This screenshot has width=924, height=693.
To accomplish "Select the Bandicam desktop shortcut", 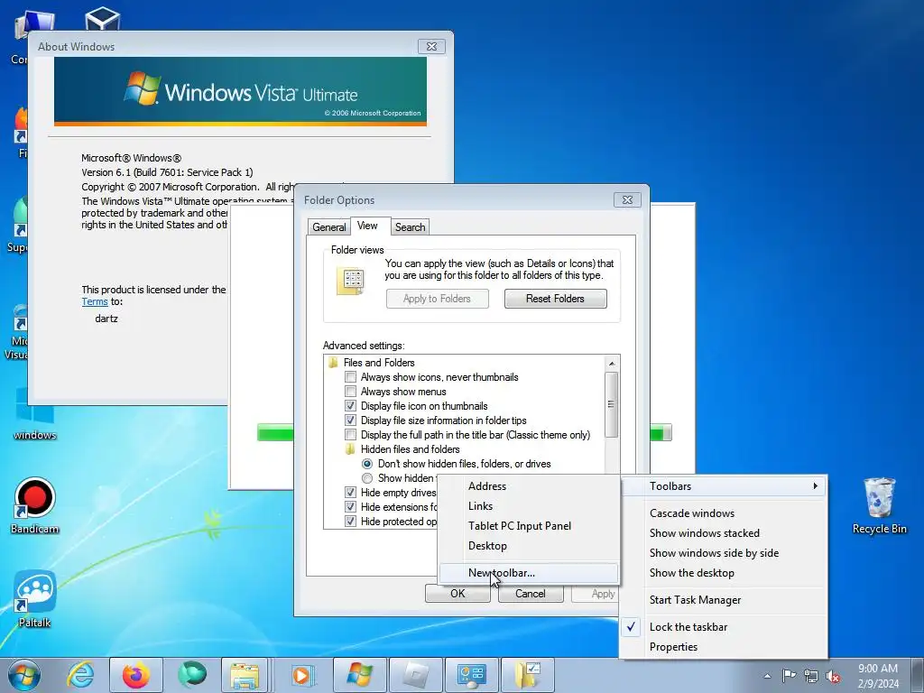I will coord(35,505).
